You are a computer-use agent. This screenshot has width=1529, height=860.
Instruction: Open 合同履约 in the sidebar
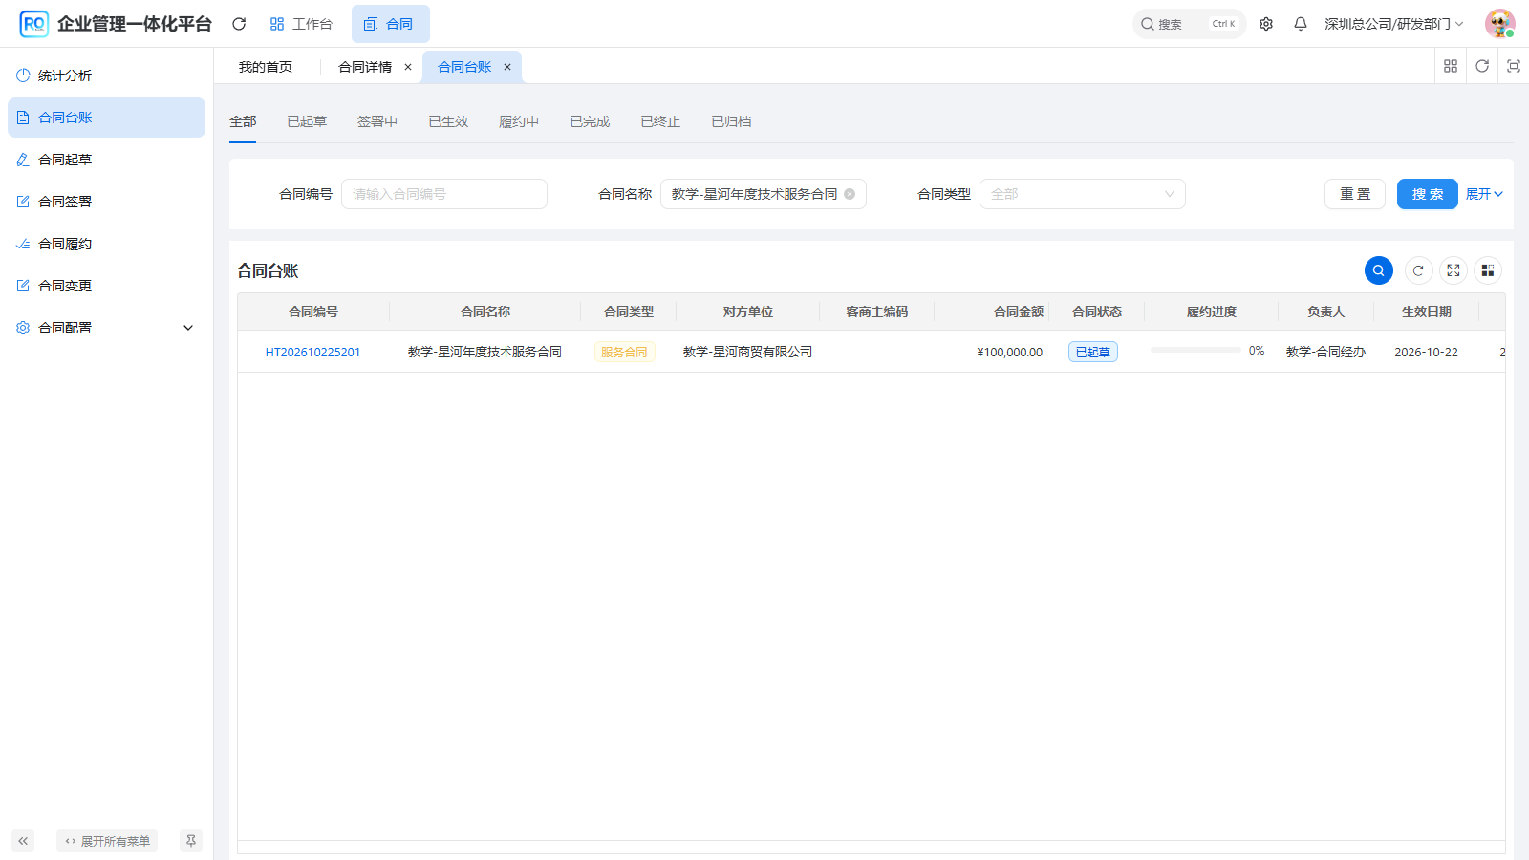click(x=106, y=244)
